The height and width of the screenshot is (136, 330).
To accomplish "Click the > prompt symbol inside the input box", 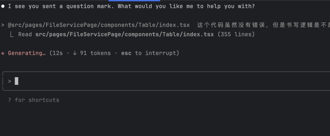I will pos(9,81).
